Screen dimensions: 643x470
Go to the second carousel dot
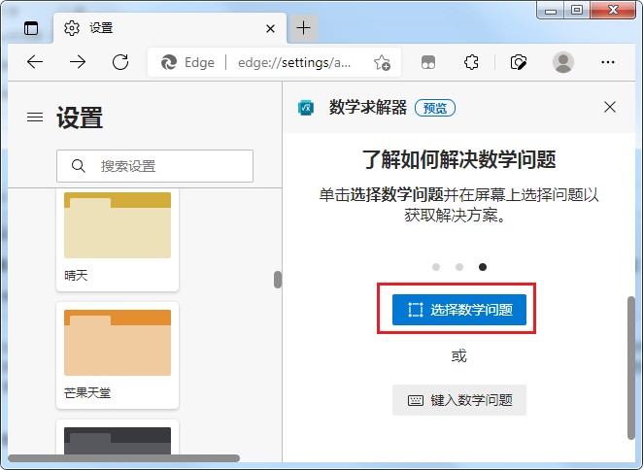coord(459,267)
